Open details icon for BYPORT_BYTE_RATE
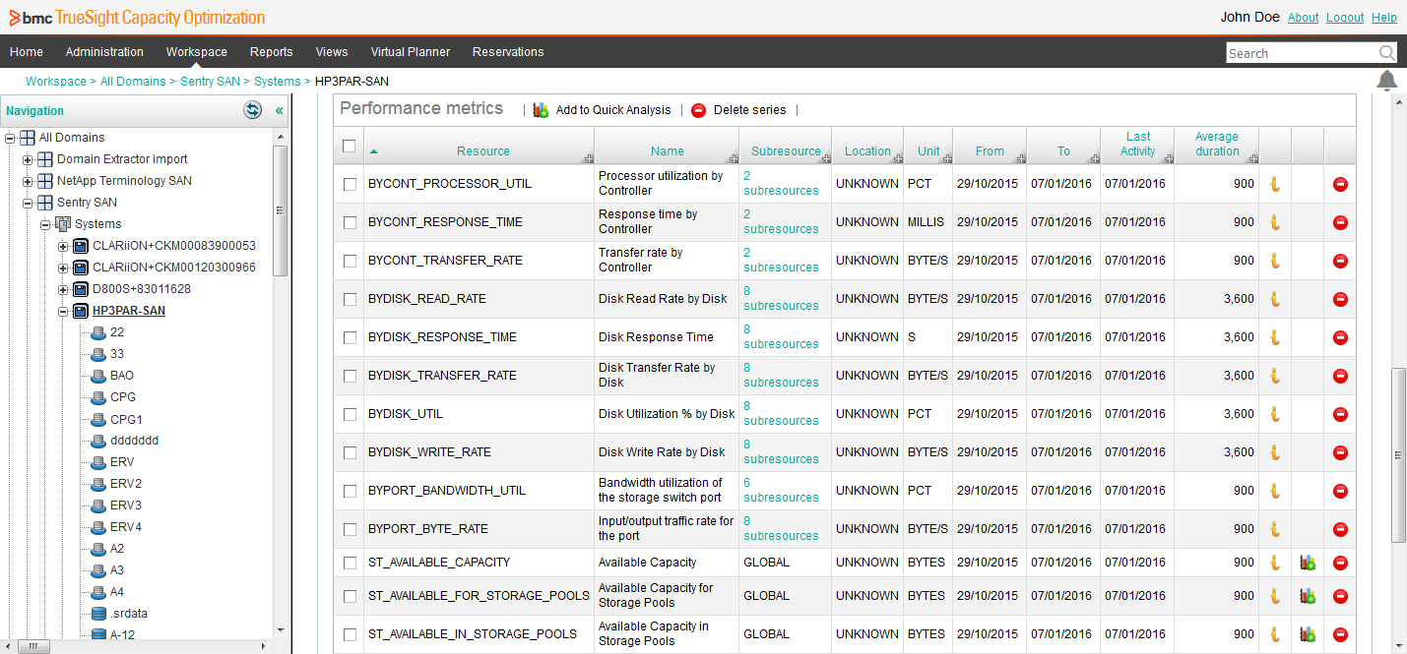Image resolution: width=1407 pixels, height=654 pixels. click(x=1274, y=529)
